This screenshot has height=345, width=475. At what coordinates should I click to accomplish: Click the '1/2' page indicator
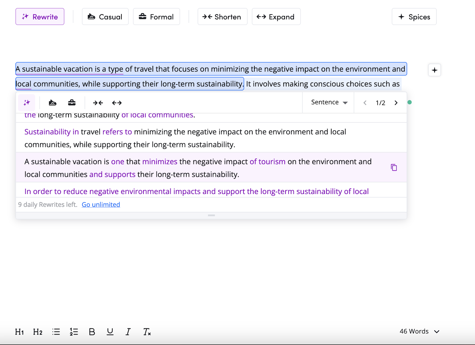[381, 103]
